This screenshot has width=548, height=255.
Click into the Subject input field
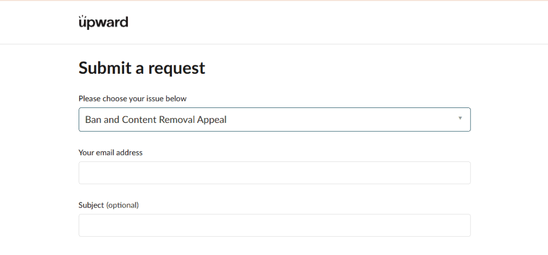pos(274,226)
